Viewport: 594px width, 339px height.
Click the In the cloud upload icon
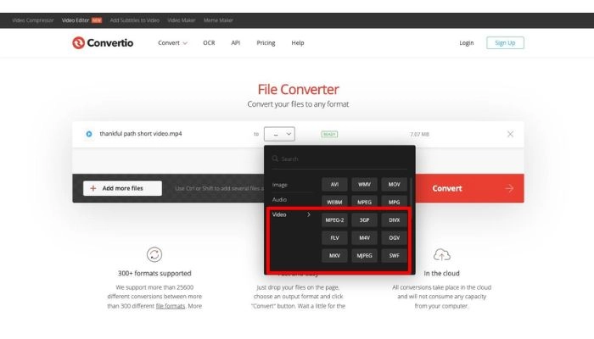[x=441, y=254]
